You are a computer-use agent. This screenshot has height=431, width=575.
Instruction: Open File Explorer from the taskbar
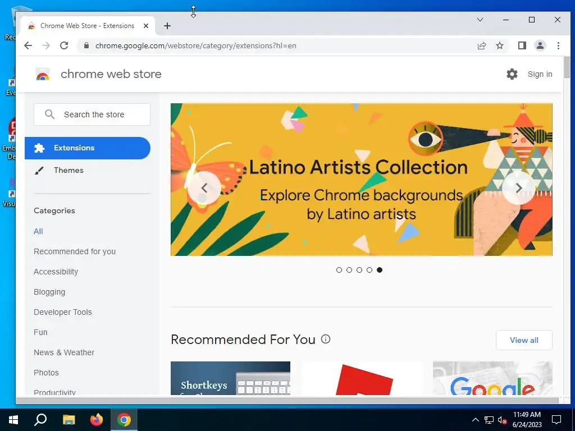tap(69, 420)
